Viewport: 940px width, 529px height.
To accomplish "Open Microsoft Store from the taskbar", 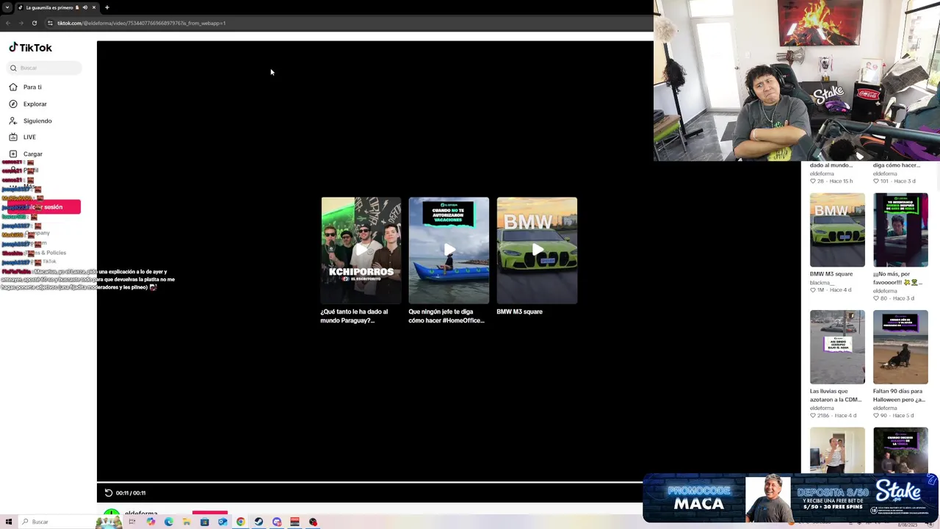I will tap(205, 522).
